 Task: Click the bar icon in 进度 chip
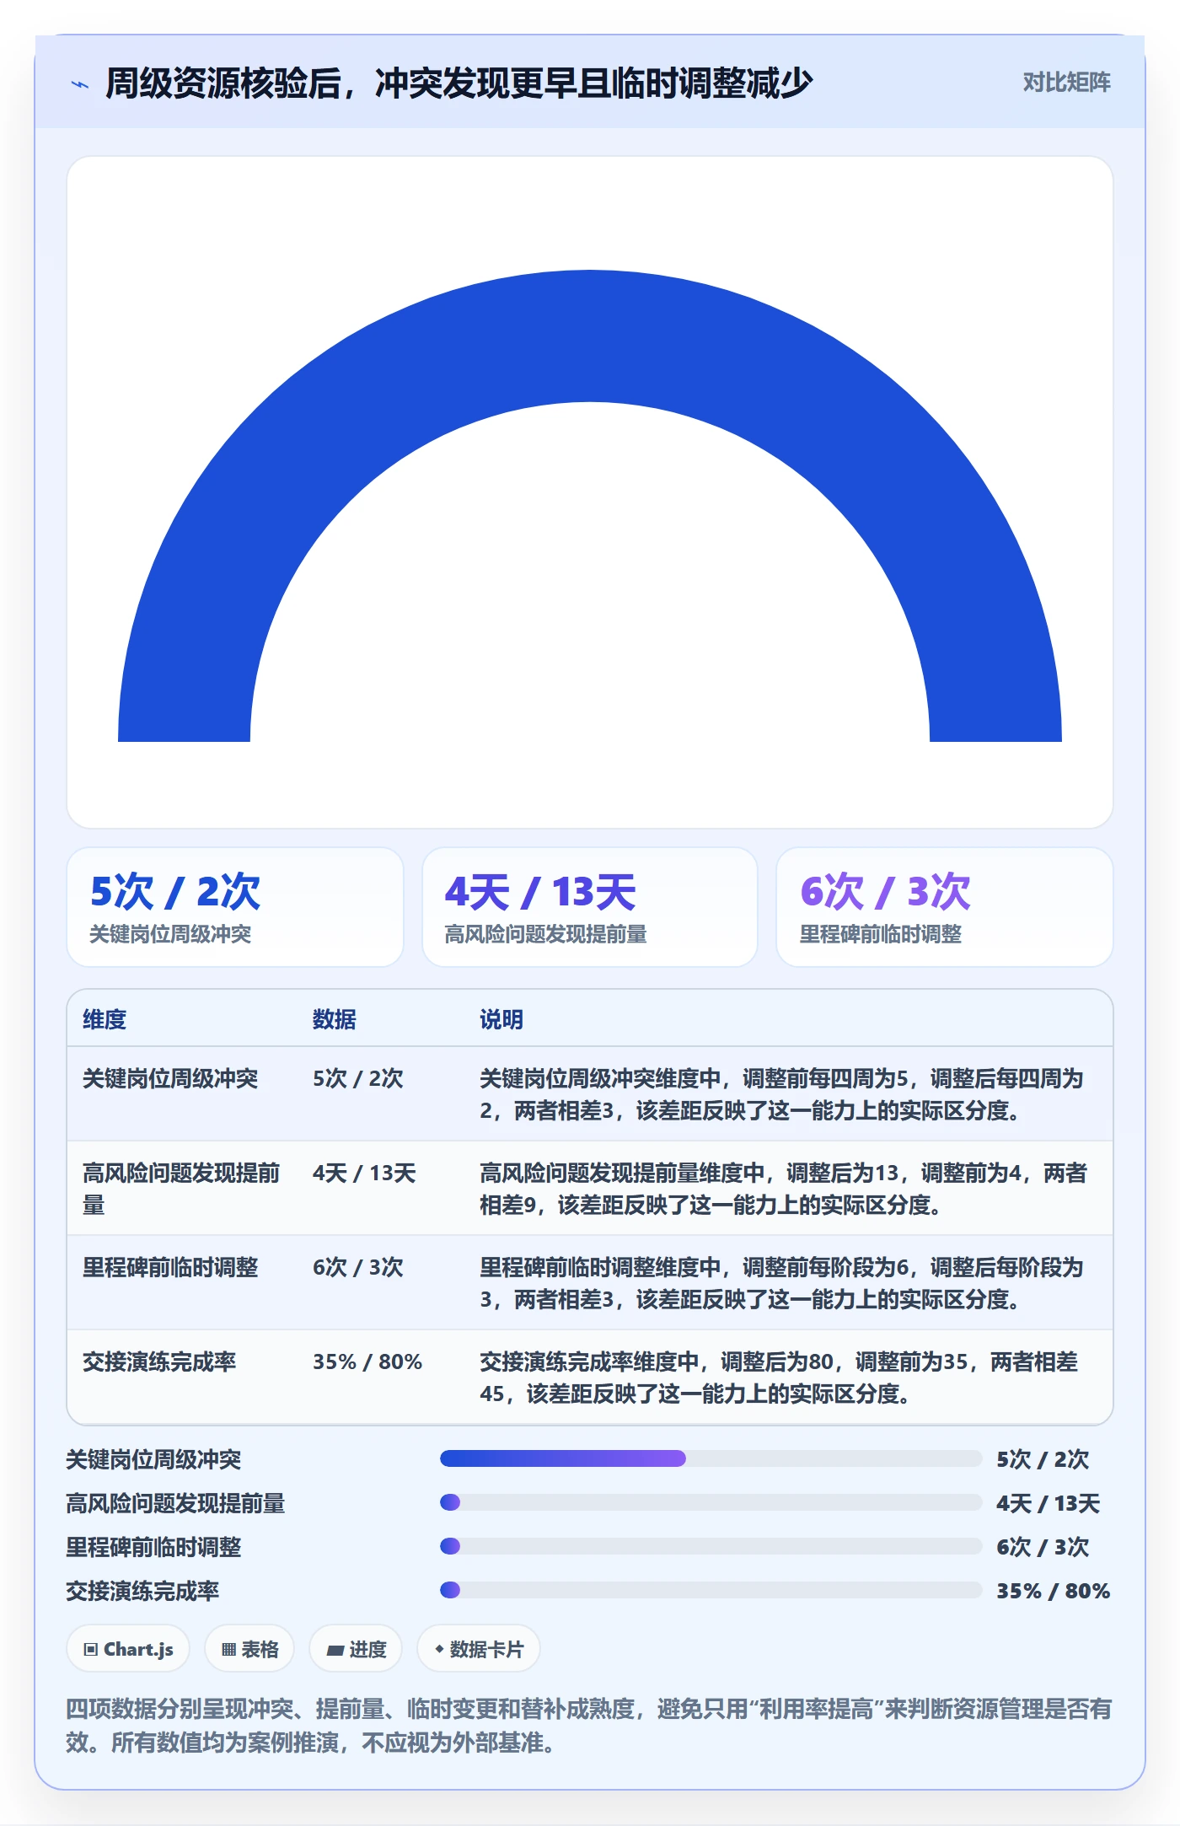pos(335,1650)
